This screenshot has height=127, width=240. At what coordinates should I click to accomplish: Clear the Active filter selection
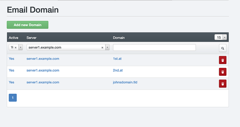tap(16, 47)
